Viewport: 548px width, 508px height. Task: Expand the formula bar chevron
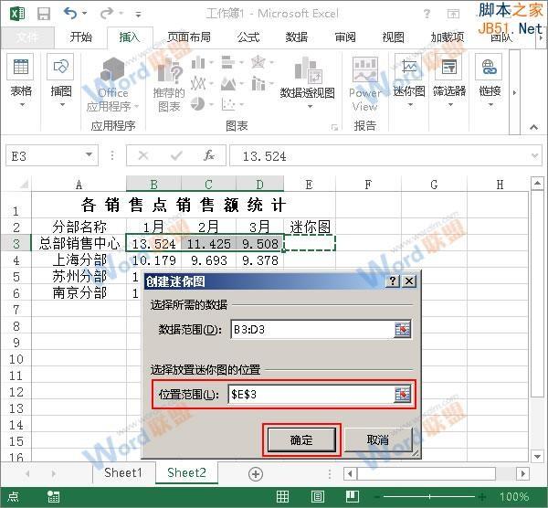[534, 156]
